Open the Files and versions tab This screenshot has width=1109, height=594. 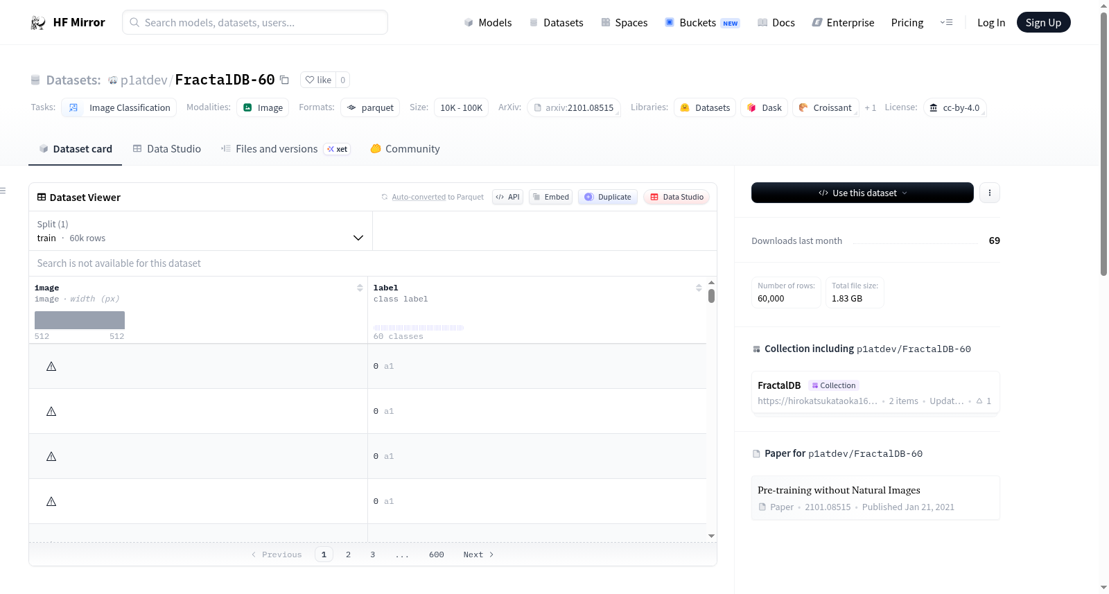click(286, 149)
